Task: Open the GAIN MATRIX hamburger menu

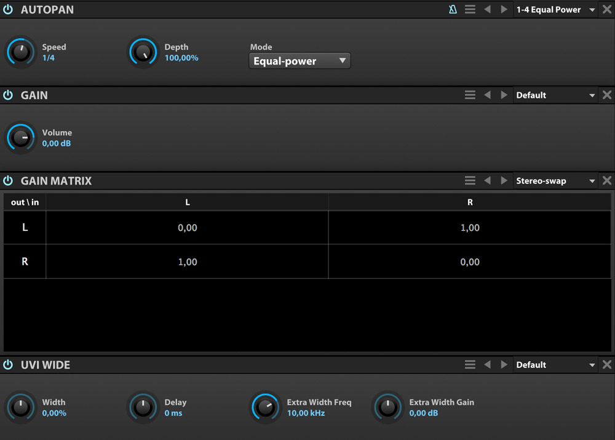Action: tap(470, 180)
